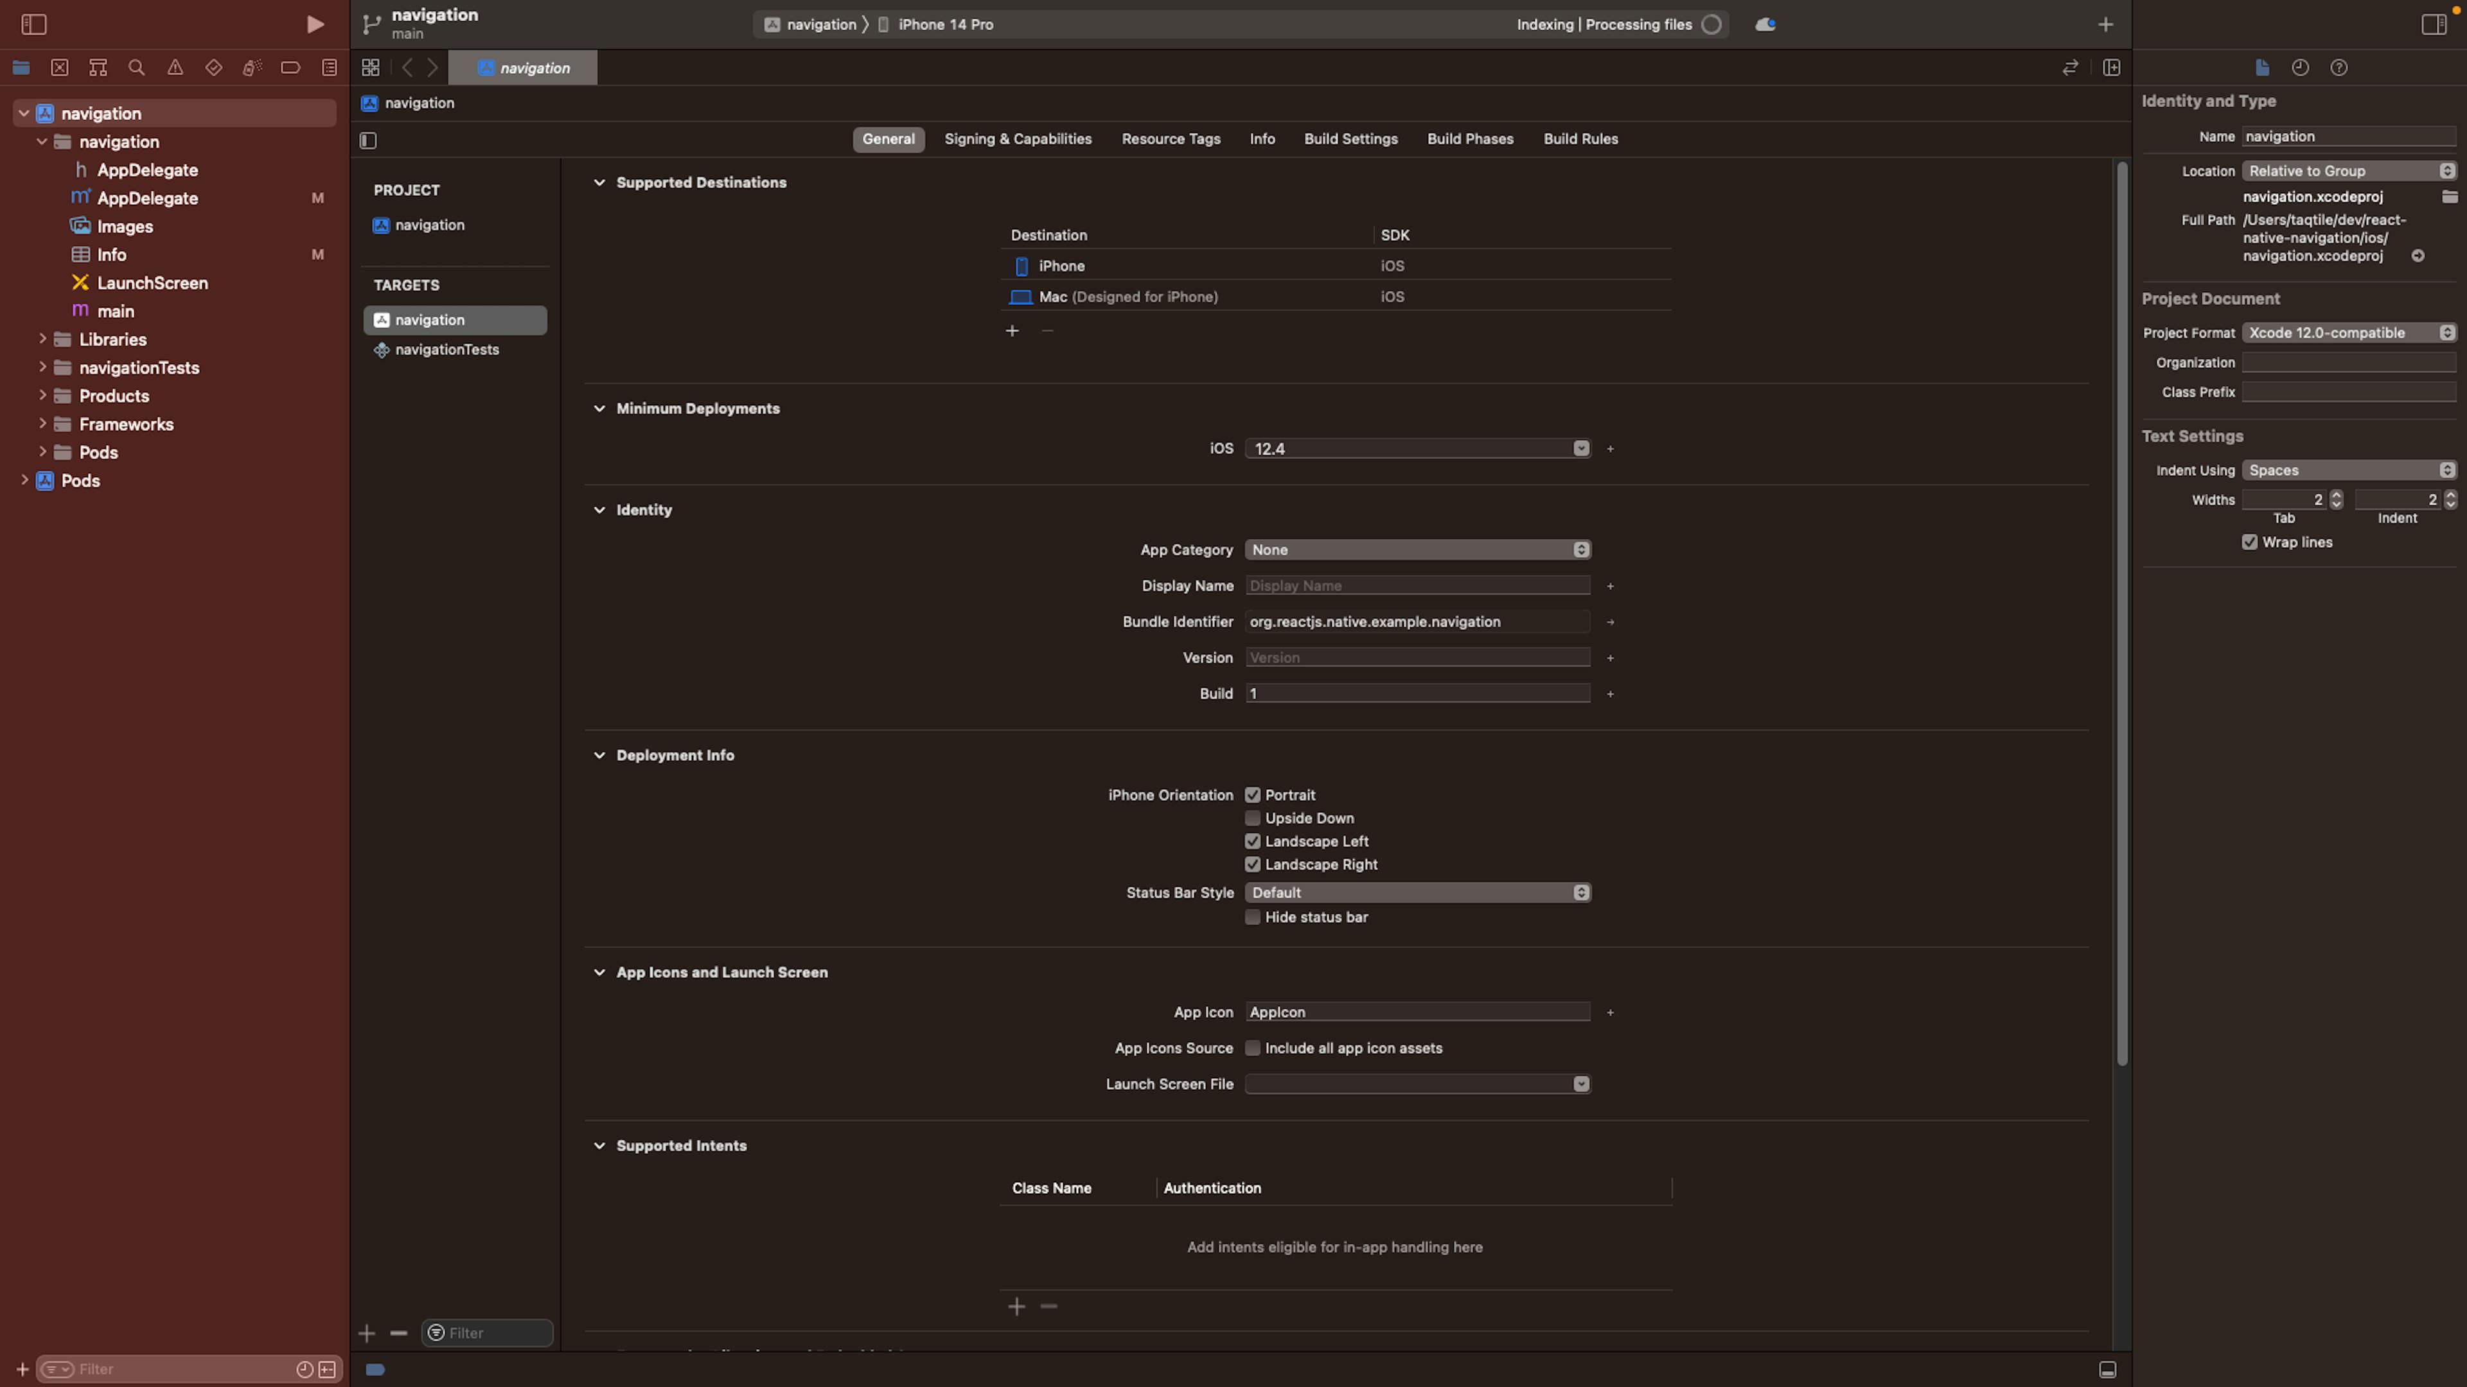Toggle Landscape Right orientation

pyautogui.click(x=1251, y=864)
